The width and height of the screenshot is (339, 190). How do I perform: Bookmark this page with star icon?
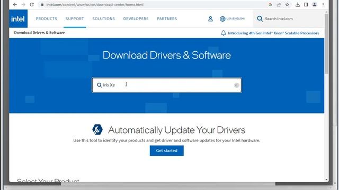287,5
